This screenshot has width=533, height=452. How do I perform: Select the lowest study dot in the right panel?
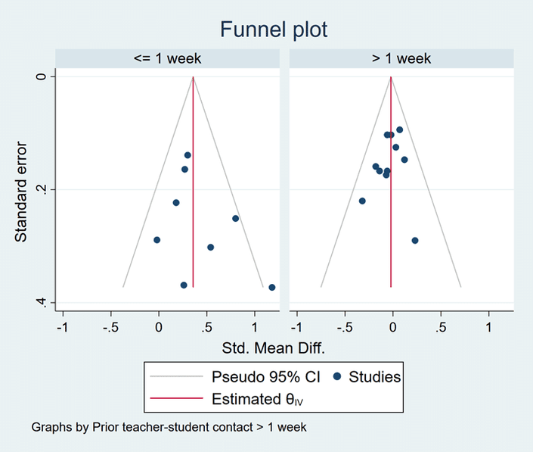tap(415, 240)
